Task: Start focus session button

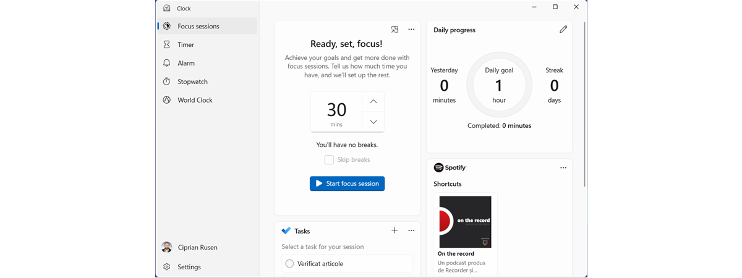Action: 347,183
